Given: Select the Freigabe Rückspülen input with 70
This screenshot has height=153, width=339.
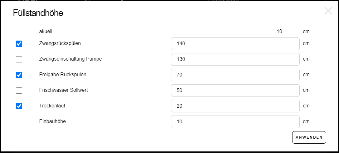Looking at the screenshot, I should pyautogui.click(x=235, y=75).
